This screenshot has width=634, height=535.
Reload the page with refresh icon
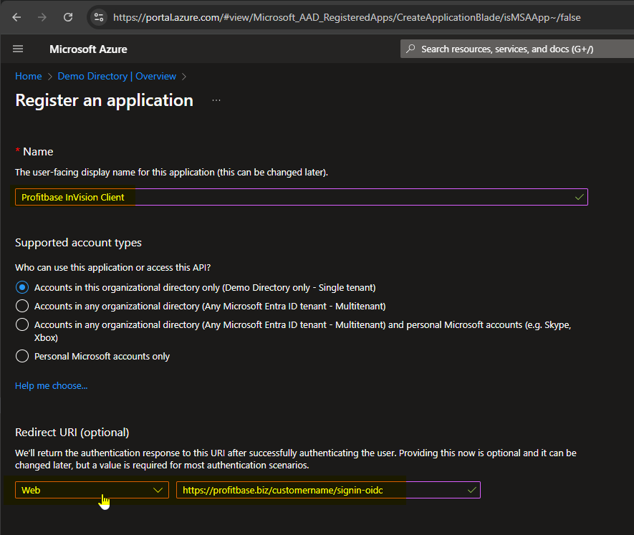coord(68,17)
